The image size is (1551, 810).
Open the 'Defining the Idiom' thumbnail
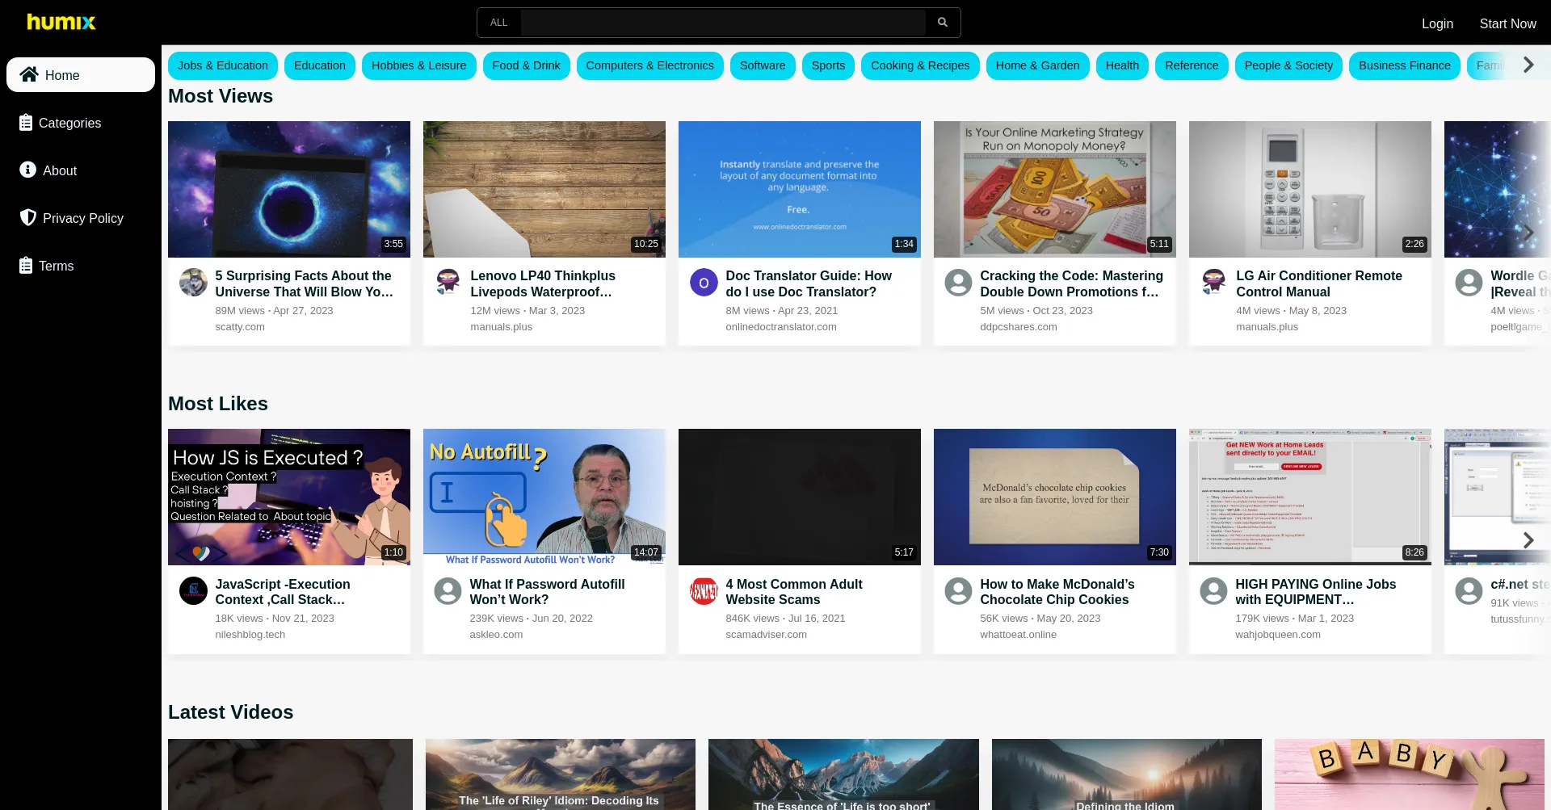click(1127, 774)
